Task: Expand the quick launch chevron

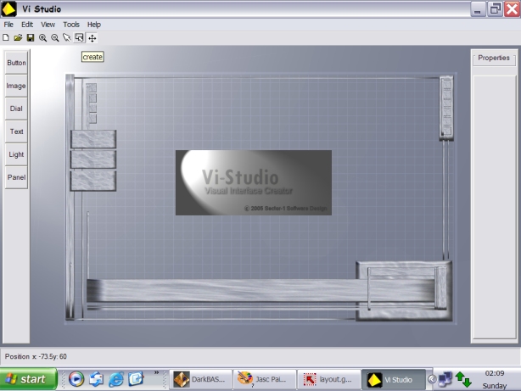Action: click(156, 372)
